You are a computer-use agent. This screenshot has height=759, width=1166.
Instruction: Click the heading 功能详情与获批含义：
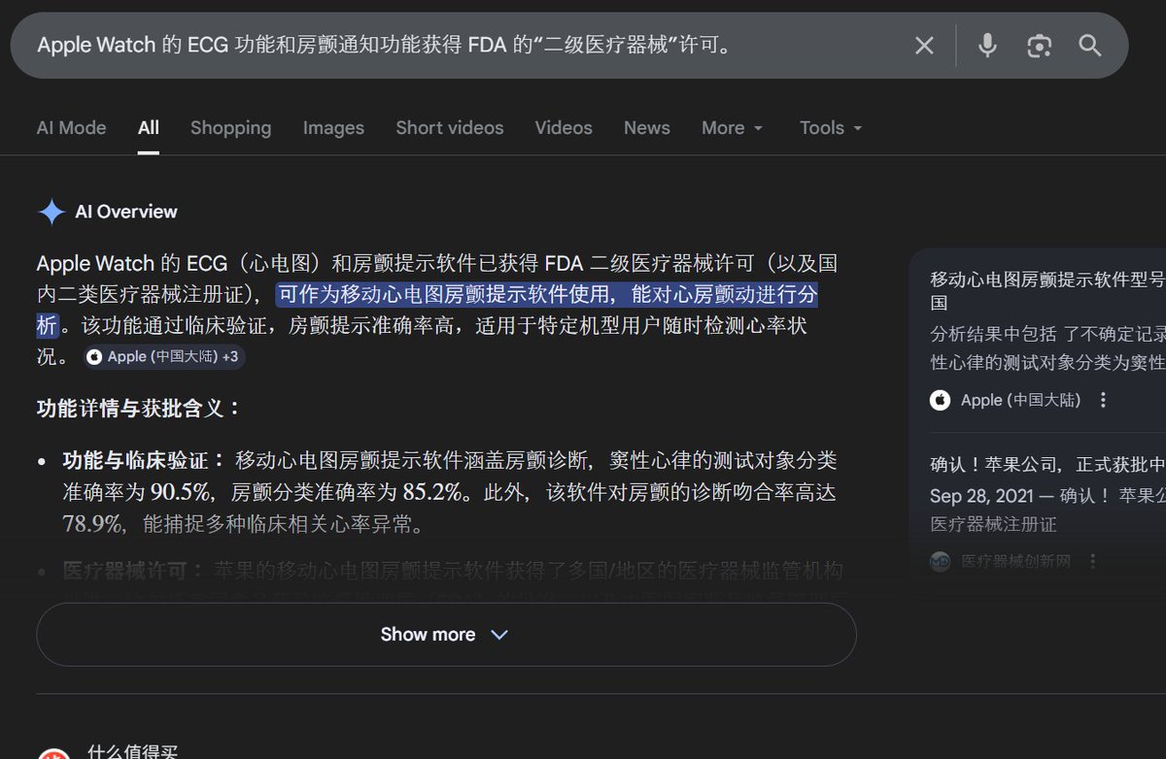(139, 408)
